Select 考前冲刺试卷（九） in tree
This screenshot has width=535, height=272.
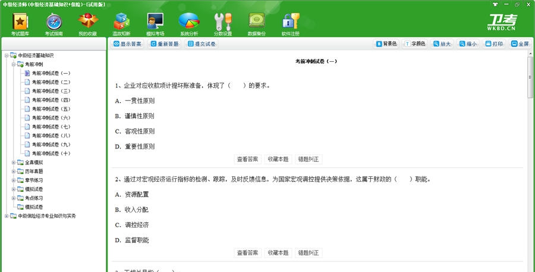click(51, 144)
